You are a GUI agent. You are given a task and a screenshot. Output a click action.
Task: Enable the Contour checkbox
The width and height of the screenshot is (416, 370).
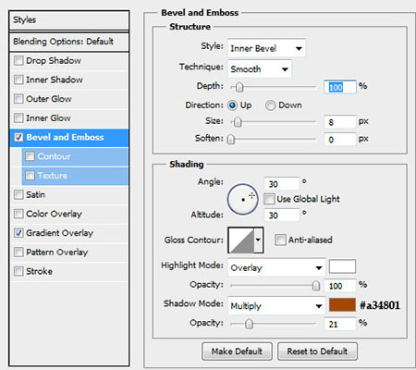coord(30,156)
